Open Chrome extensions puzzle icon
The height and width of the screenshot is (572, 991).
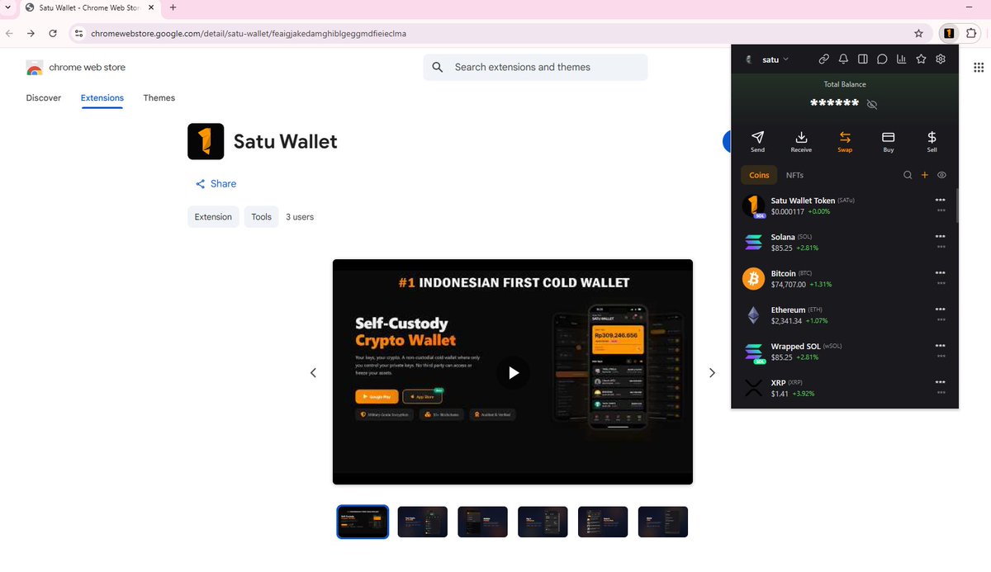point(971,33)
